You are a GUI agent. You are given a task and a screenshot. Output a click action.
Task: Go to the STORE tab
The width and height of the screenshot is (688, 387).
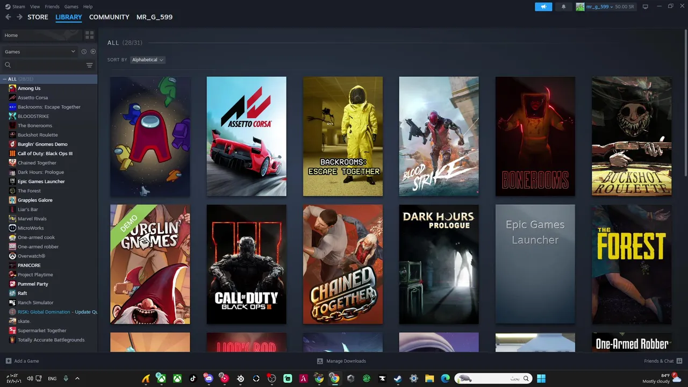click(x=38, y=17)
